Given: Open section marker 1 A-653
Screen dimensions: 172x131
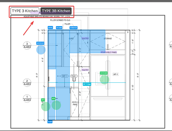Looking at the screenshot, I should click(x=27, y=99).
